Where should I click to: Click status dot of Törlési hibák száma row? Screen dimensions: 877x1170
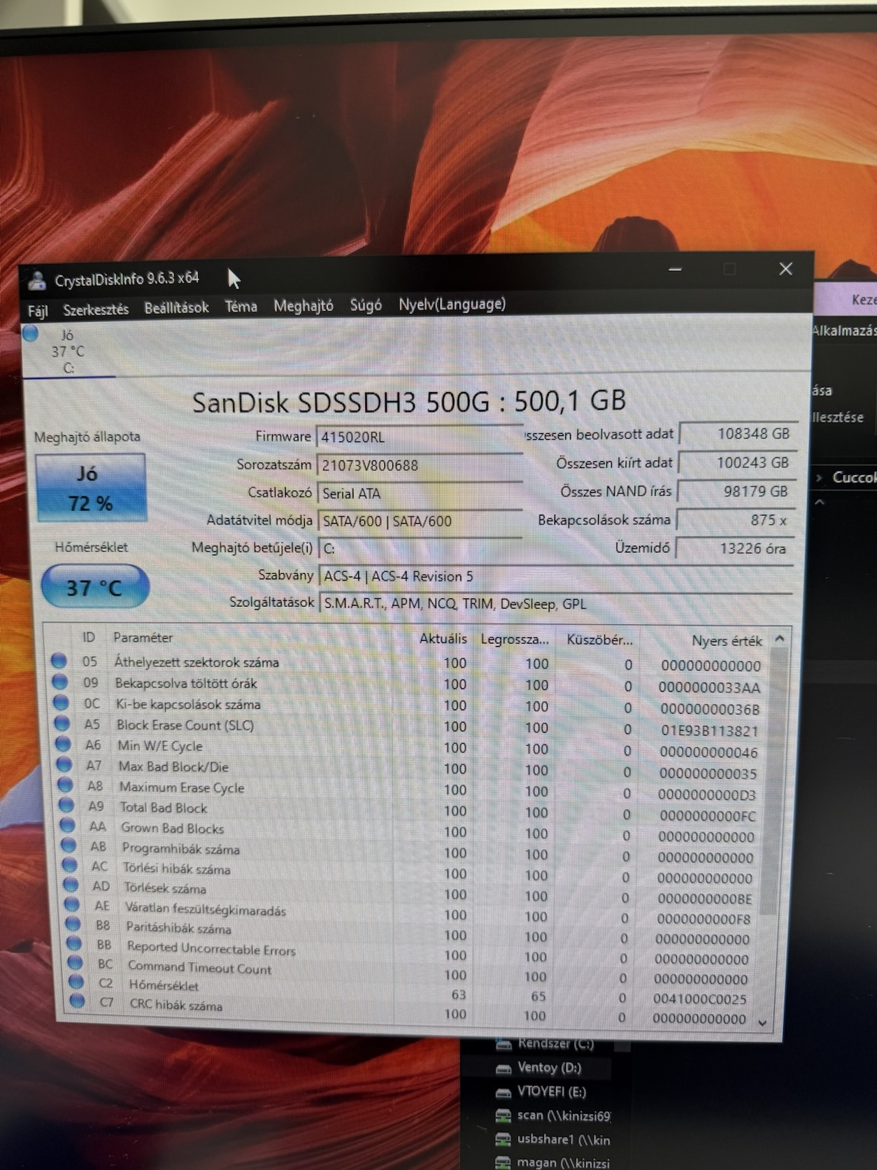pyautogui.click(x=70, y=865)
